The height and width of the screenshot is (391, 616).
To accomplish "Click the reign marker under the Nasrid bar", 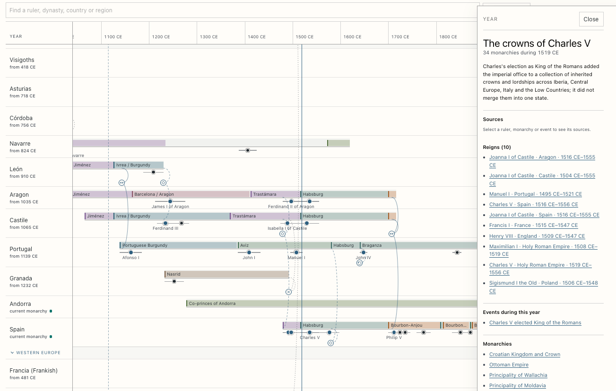I will pyautogui.click(x=174, y=281).
